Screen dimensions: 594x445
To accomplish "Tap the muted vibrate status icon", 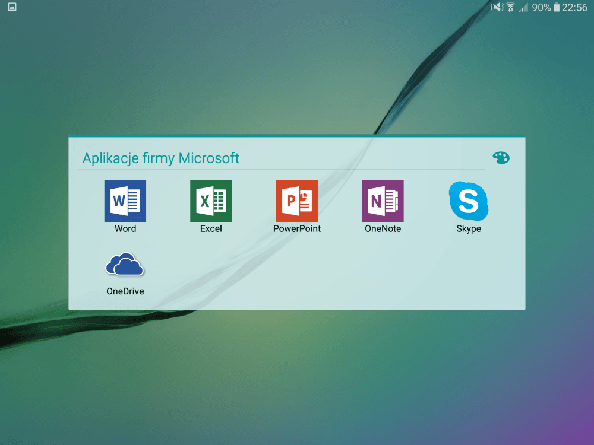I will tap(497, 7).
